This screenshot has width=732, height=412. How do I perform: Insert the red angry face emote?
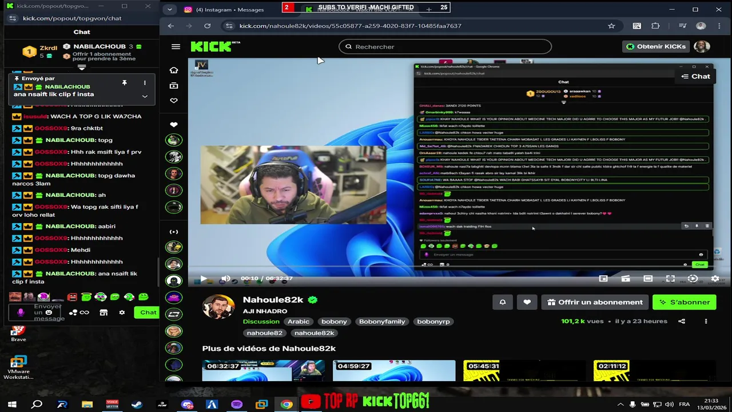pos(72,297)
